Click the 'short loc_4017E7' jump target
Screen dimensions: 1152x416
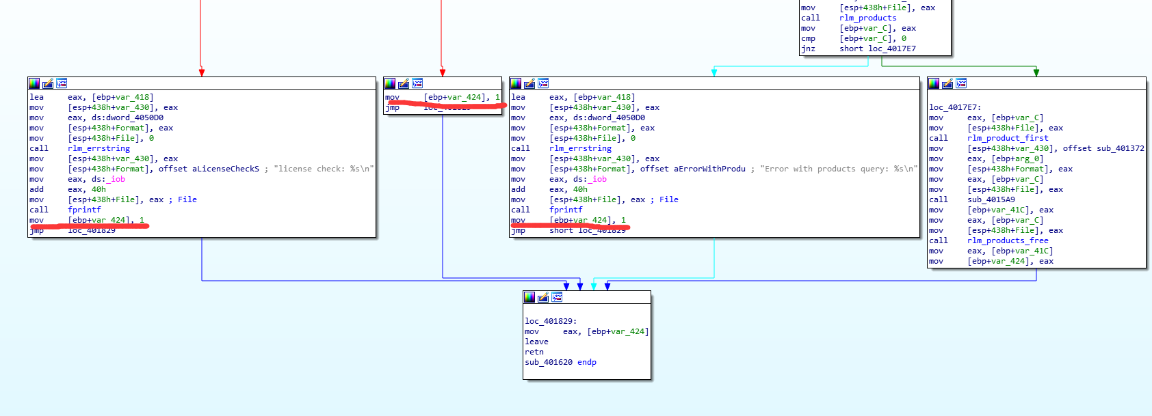pos(878,48)
